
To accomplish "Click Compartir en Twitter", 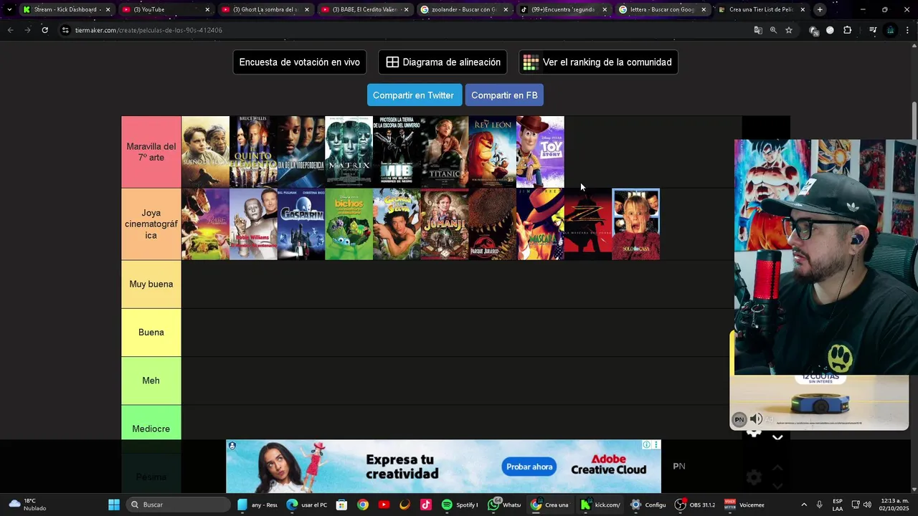I will [x=414, y=95].
